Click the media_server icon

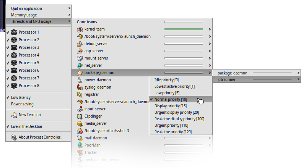click(80, 124)
